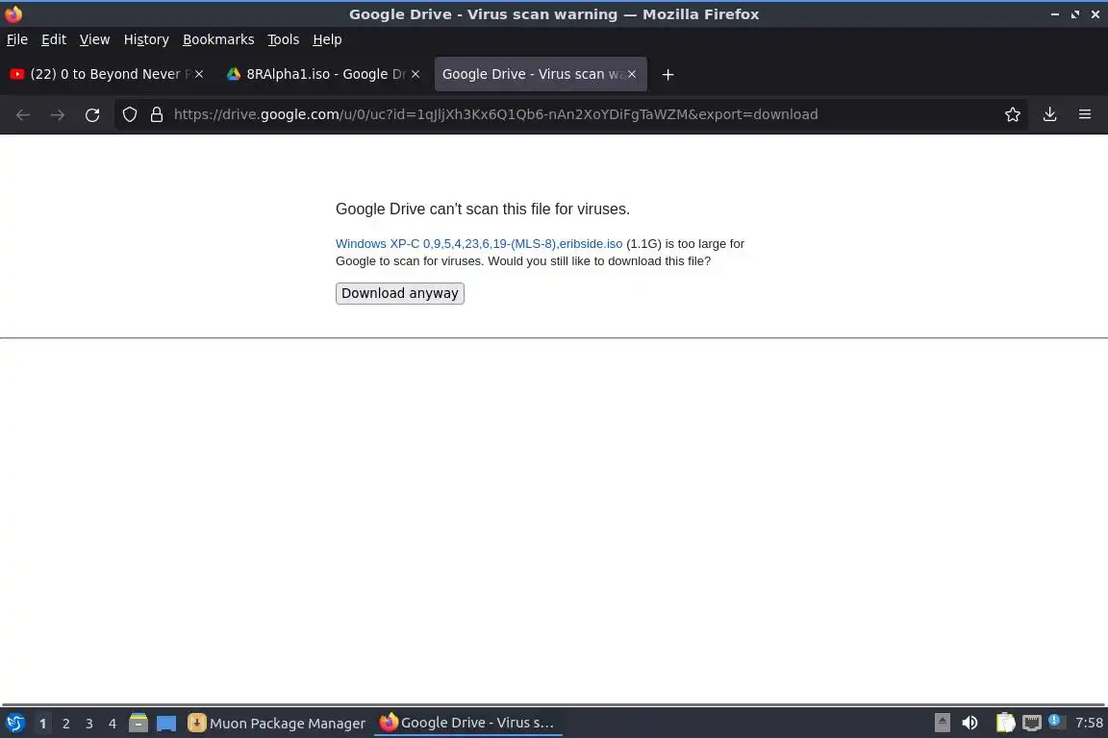
Task: Click the Firefox logo in title bar
Action: click(13, 14)
